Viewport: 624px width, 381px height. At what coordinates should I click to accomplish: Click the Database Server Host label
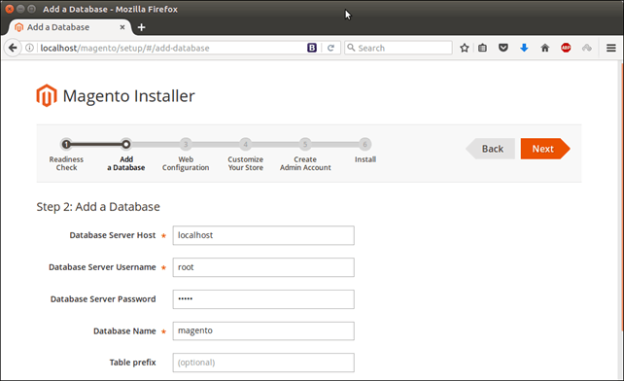pyautogui.click(x=113, y=235)
